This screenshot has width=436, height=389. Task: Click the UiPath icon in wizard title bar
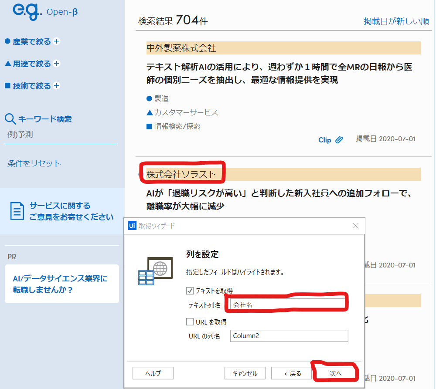pos(132,226)
